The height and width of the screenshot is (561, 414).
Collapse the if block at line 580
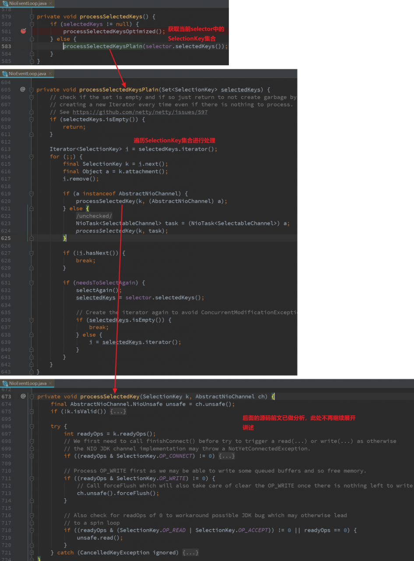(x=32, y=24)
